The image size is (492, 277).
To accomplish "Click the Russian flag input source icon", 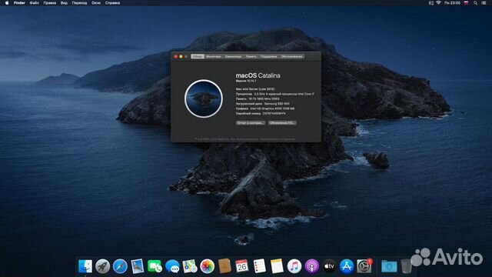I will click(467, 3).
